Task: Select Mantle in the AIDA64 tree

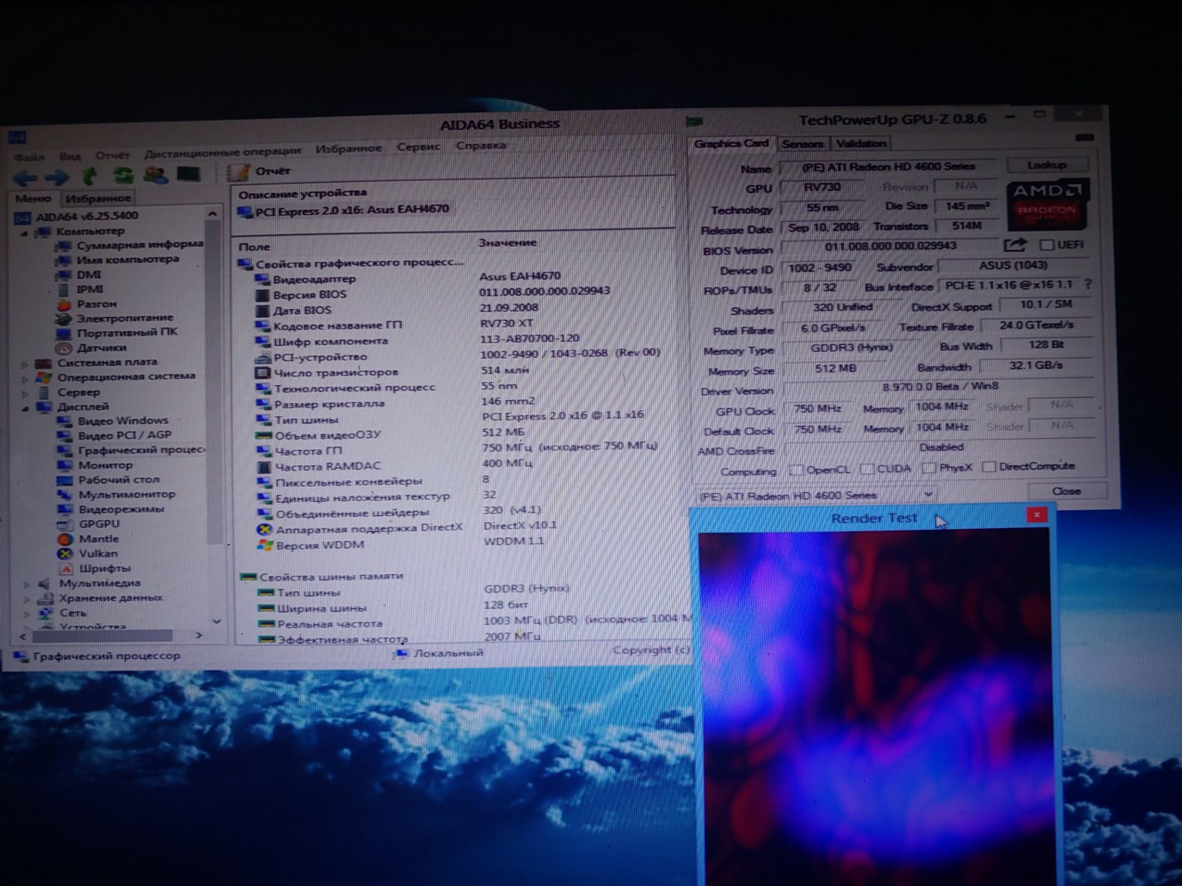Action: (x=88, y=539)
